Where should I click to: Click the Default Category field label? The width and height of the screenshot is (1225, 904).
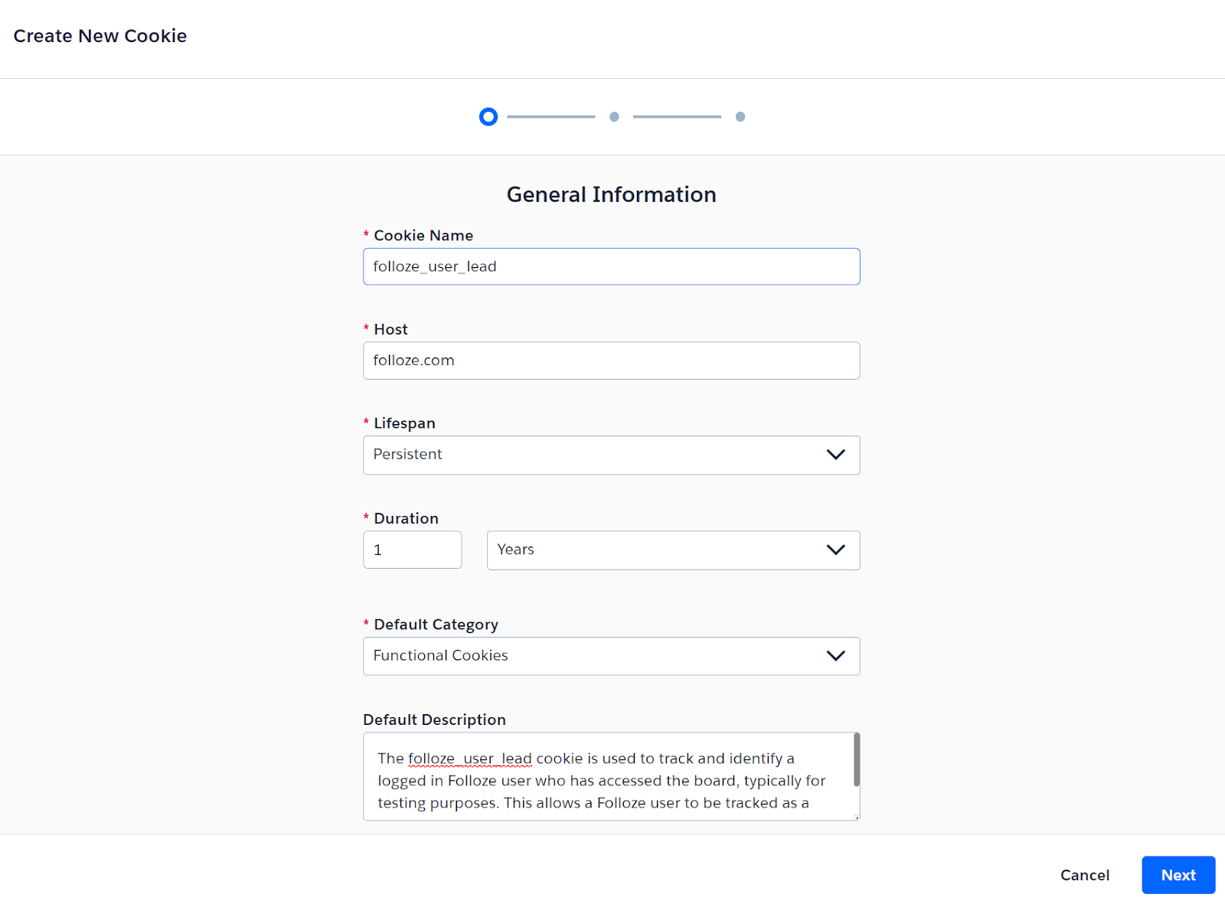tap(436, 625)
